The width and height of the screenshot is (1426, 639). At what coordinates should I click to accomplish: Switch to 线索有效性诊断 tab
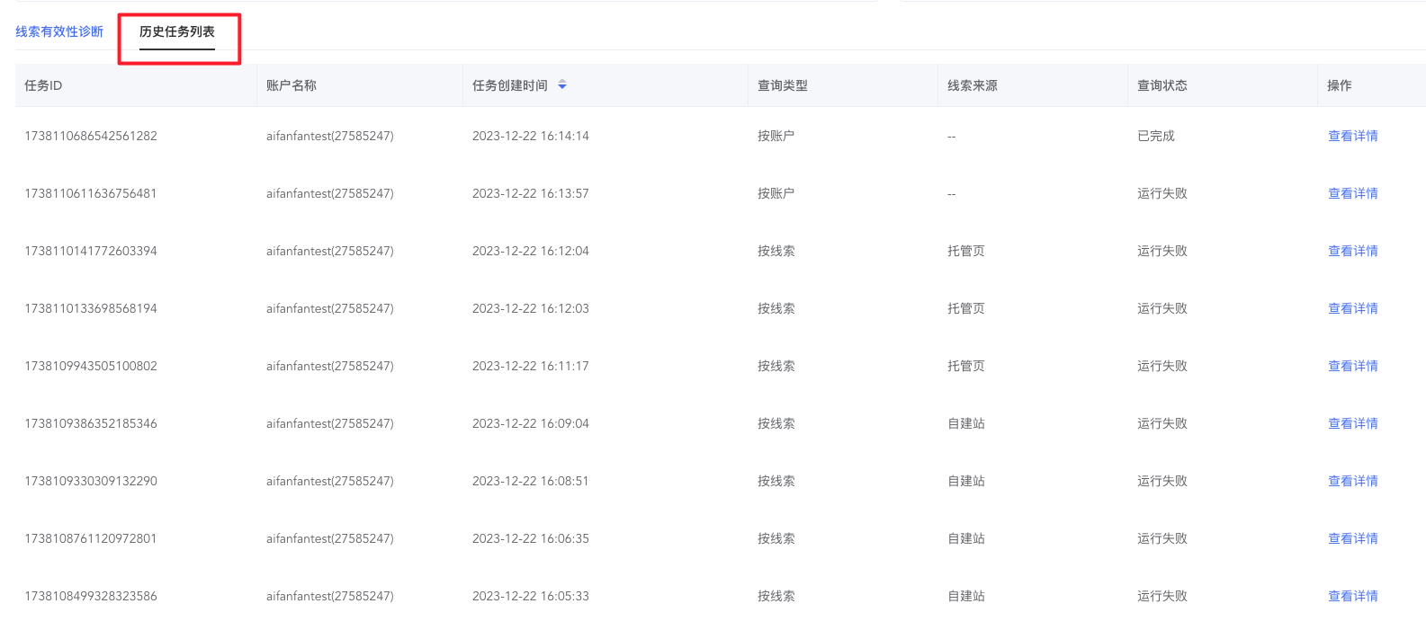click(59, 31)
